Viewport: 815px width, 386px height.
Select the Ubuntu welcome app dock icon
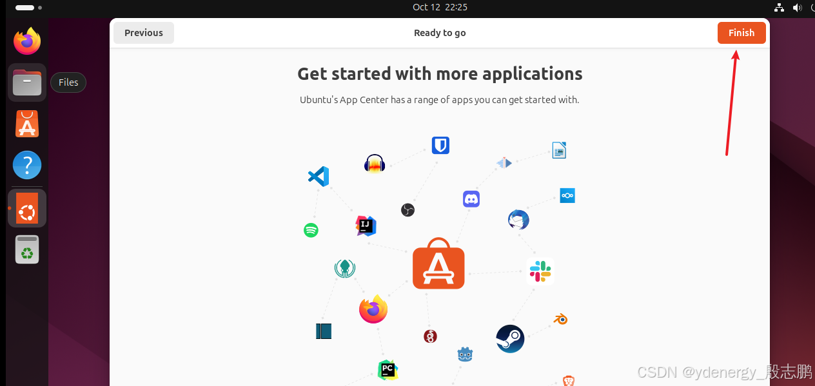click(27, 207)
